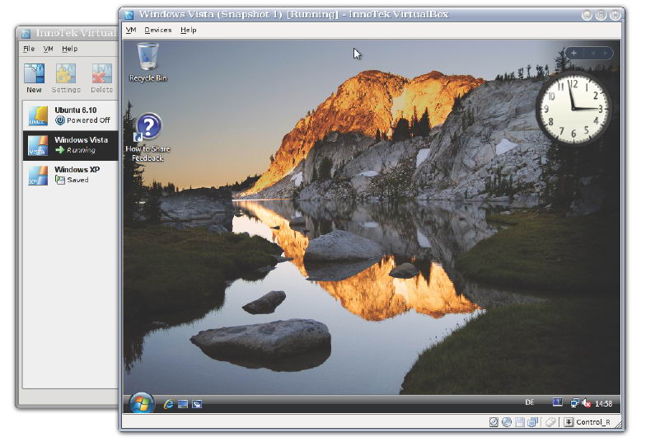Select the Windows XP saved VM entry
This screenshot has width=646, height=442.
tap(71, 175)
